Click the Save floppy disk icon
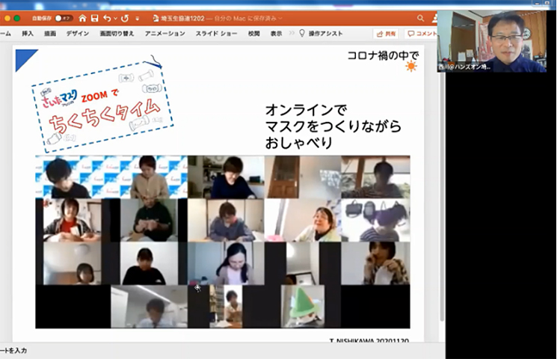 pyautogui.click(x=95, y=18)
